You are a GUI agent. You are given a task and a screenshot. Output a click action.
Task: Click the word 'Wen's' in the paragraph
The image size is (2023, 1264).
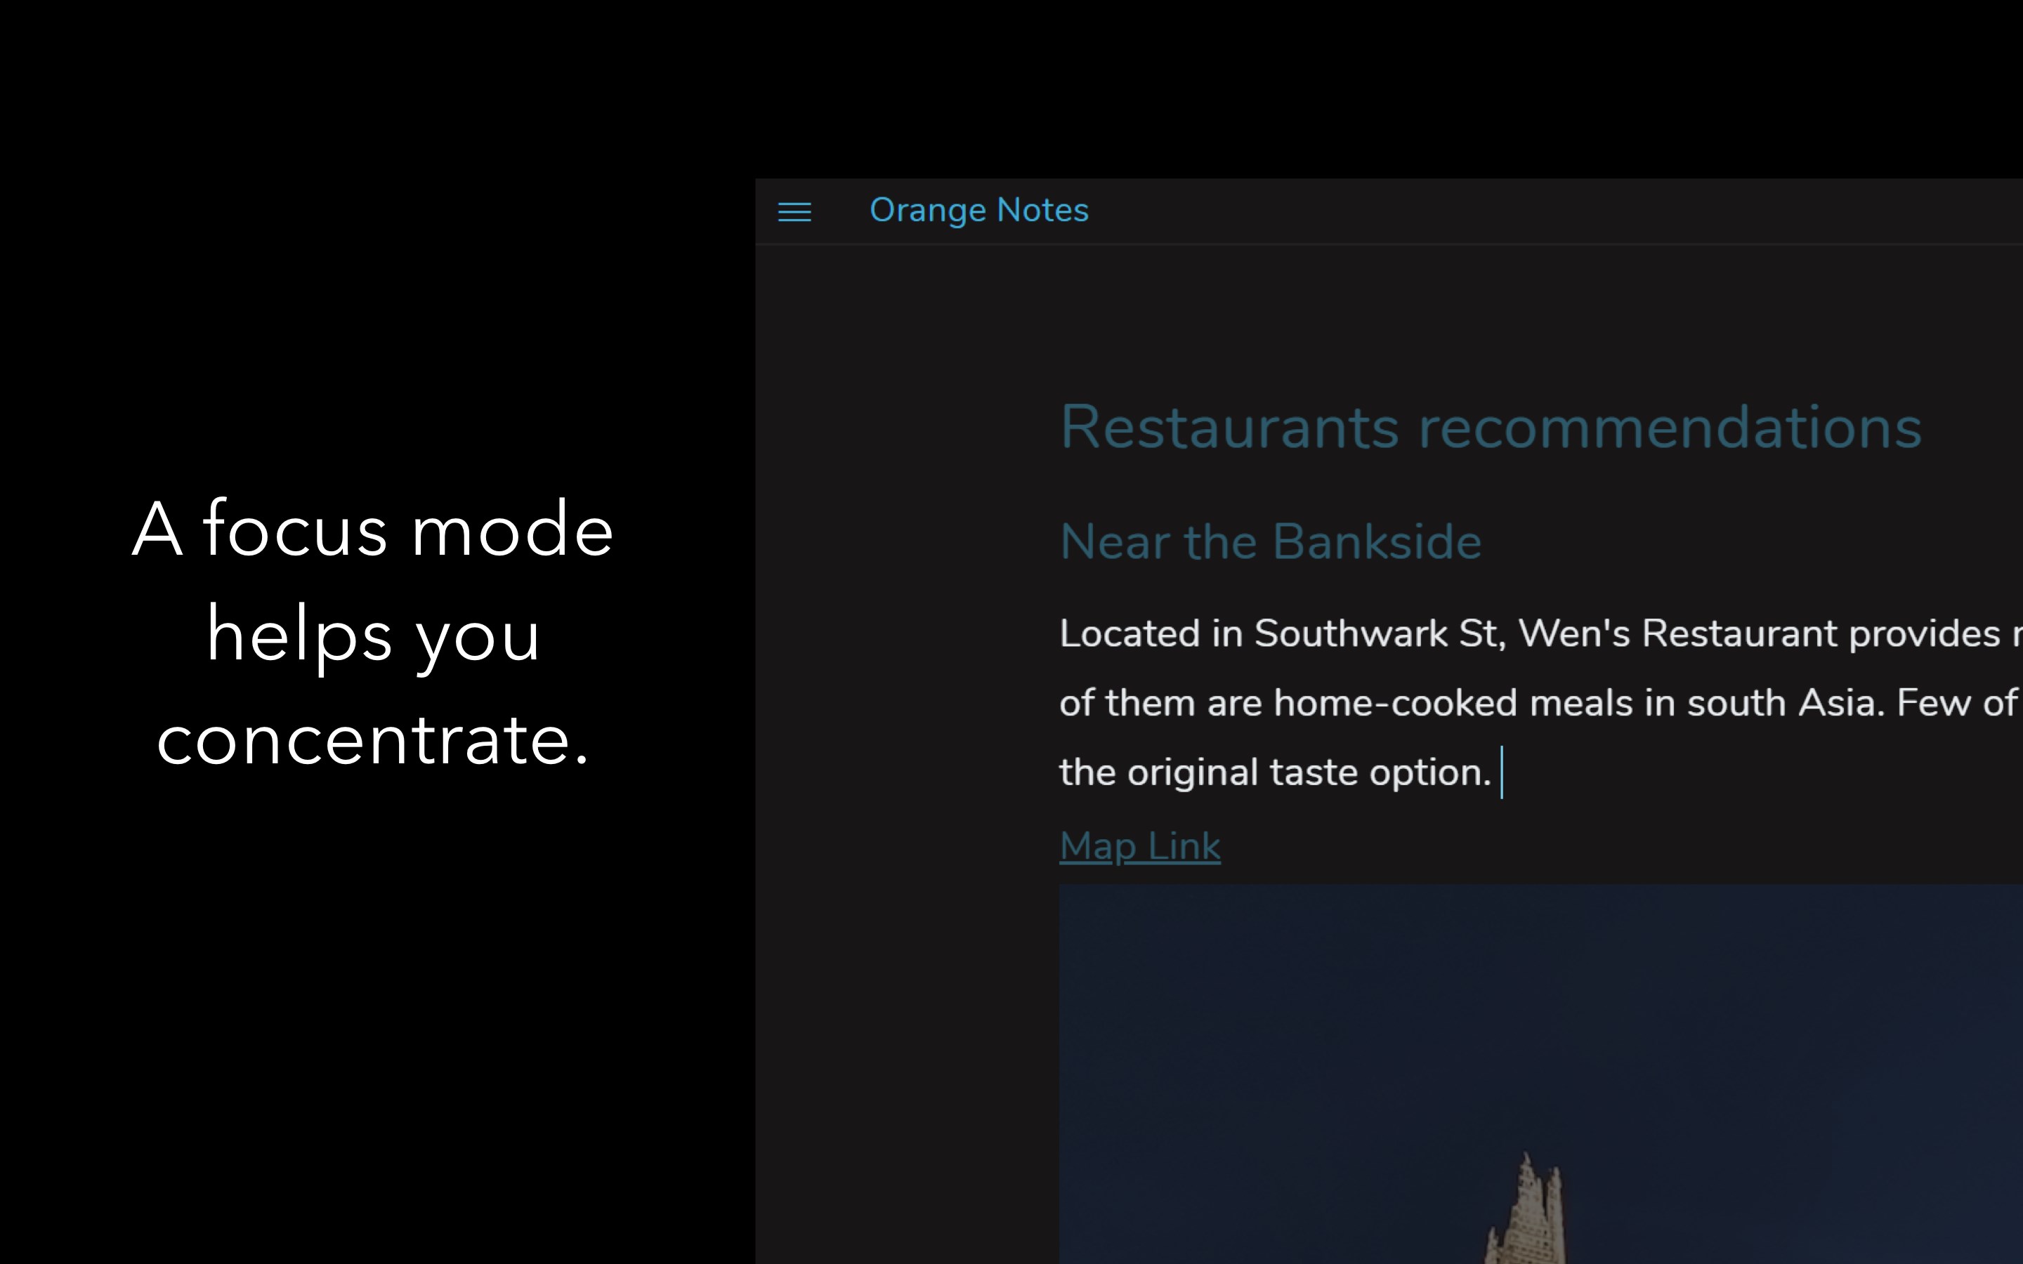[x=1573, y=633]
